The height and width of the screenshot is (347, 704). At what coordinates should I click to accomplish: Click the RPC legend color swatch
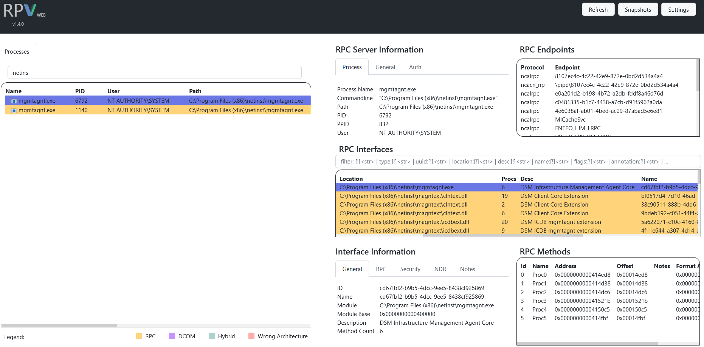point(139,336)
